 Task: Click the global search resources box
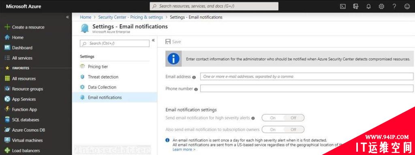(x=214, y=6)
